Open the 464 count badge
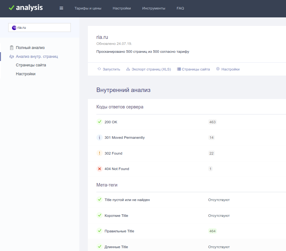 pos(212,231)
